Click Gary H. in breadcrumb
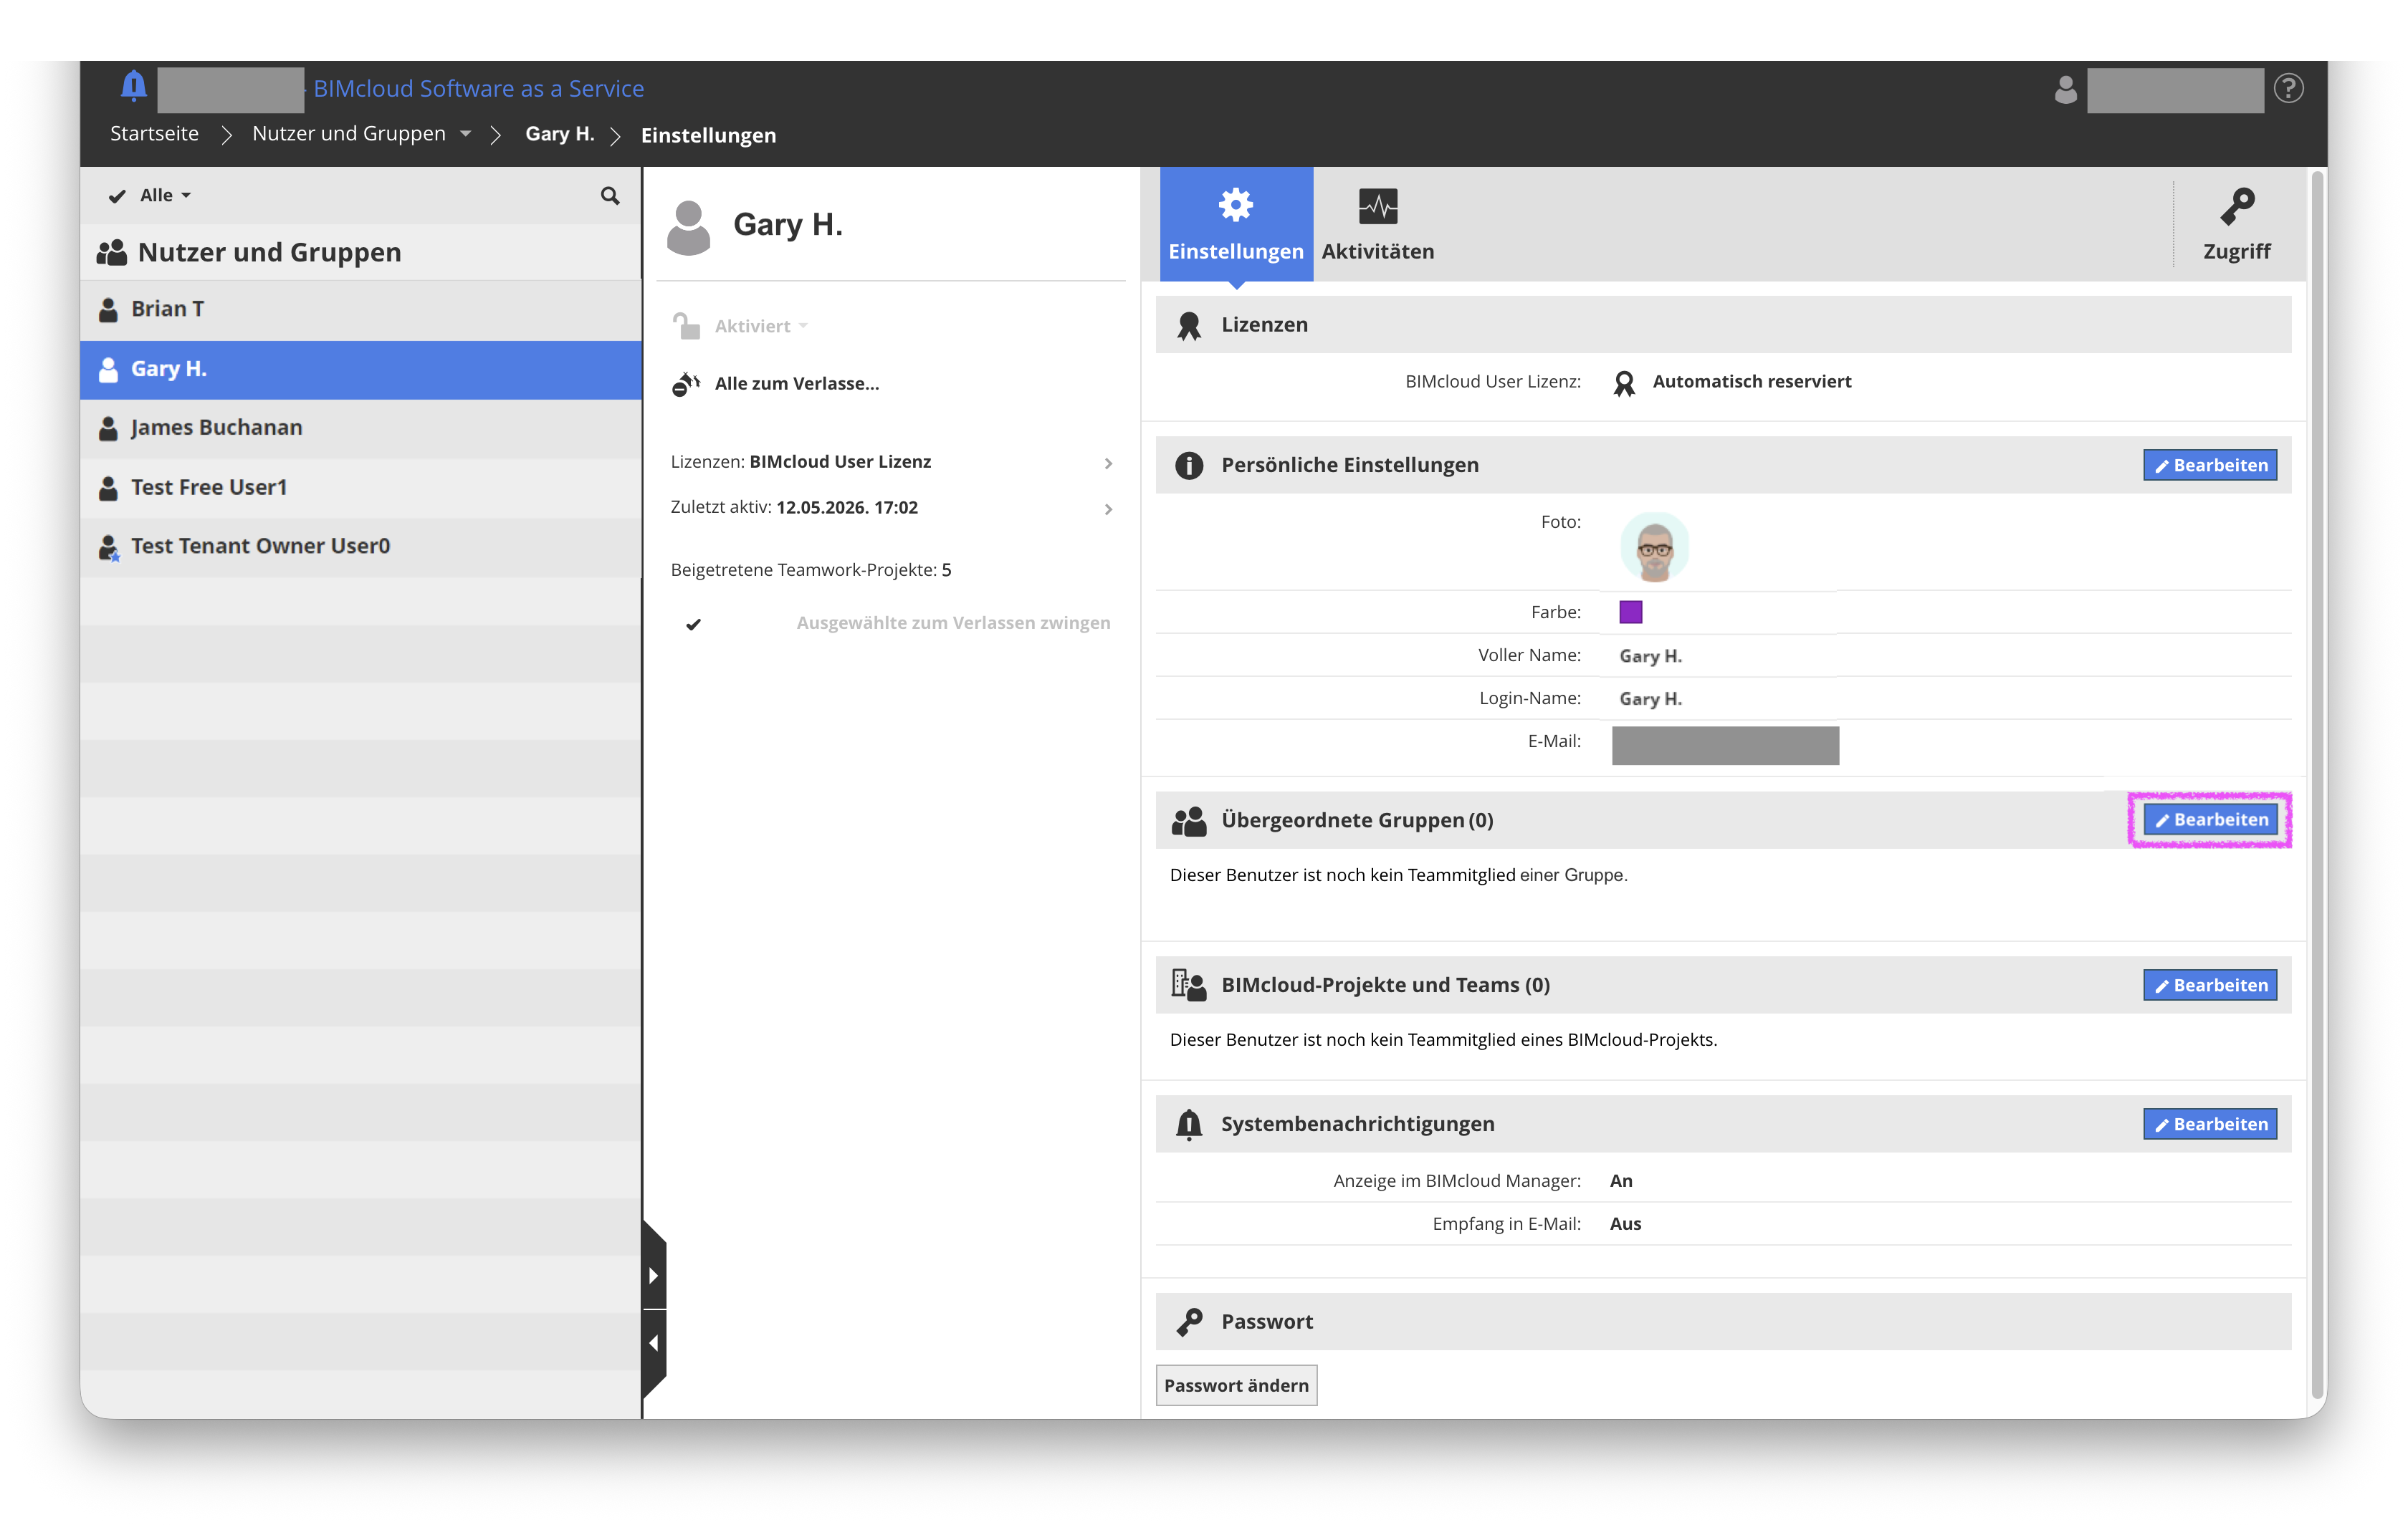Viewport: 2408px width, 1525px height. click(560, 134)
